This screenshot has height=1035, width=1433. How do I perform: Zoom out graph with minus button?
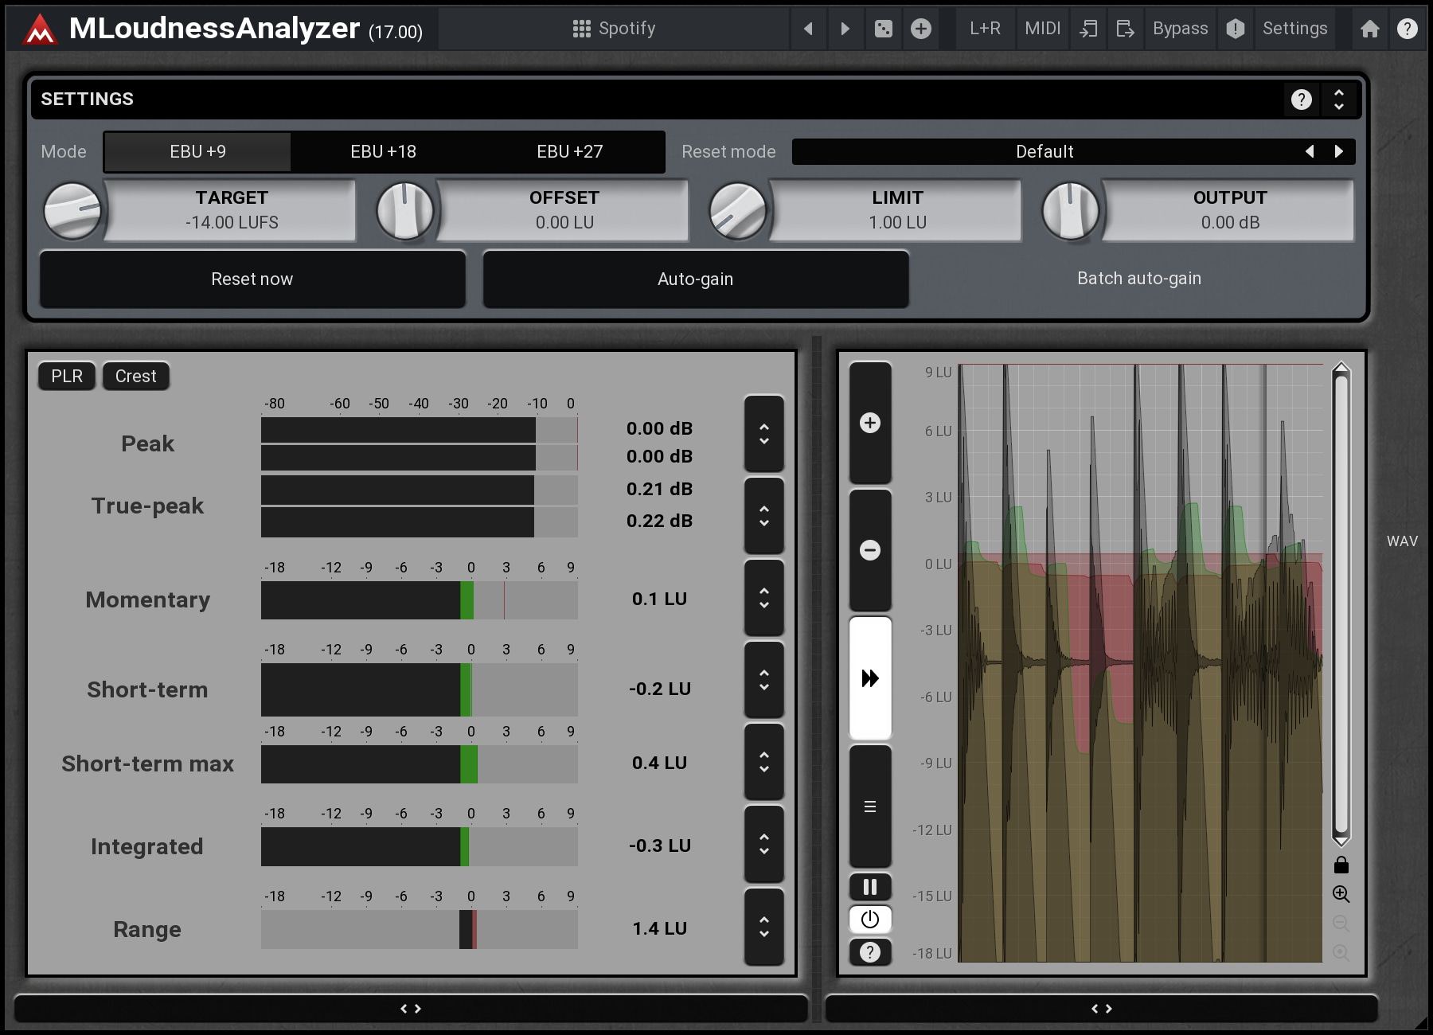[x=870, y=550]
